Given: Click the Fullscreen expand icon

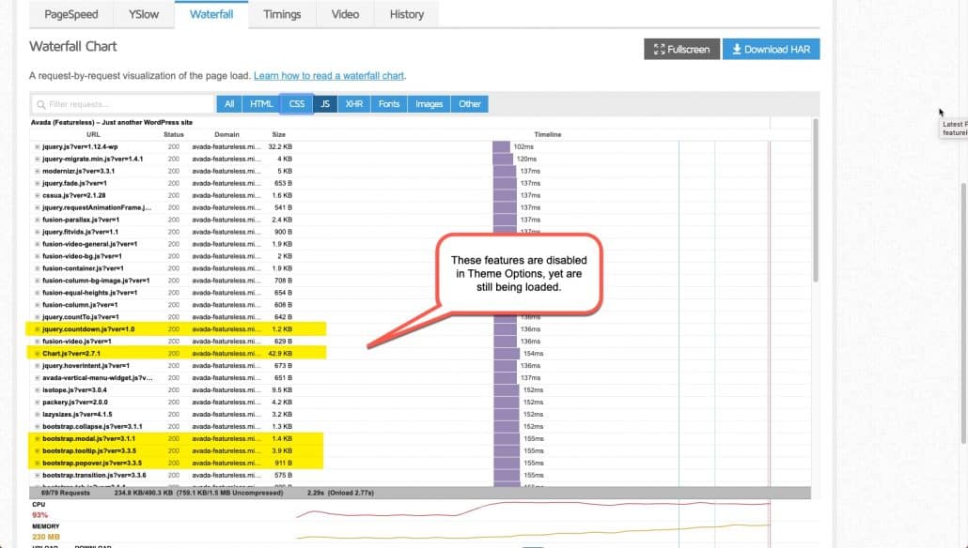Looking at the screenshot, I should click(x=660, y=49).
